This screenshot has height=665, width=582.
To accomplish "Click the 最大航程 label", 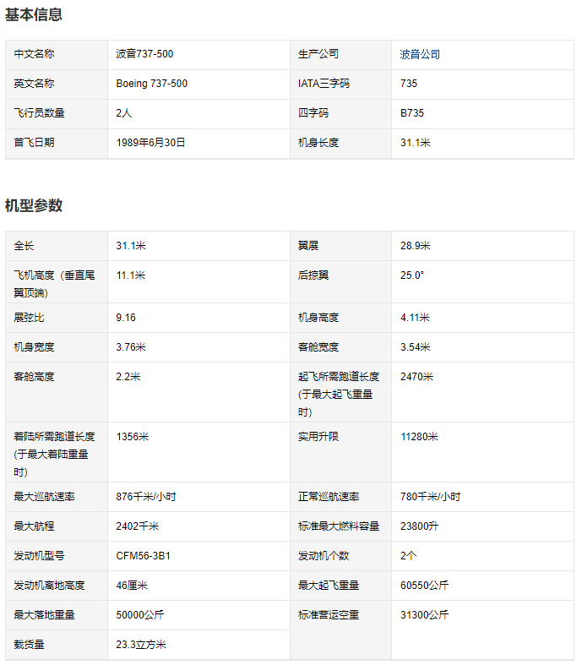I will coord(34,526).
